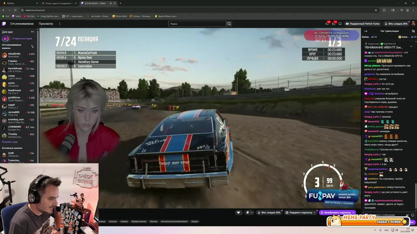Open Kick bookmark
Image resolution: width=417 pixels, height=234 pixels.
pos(6,16)
